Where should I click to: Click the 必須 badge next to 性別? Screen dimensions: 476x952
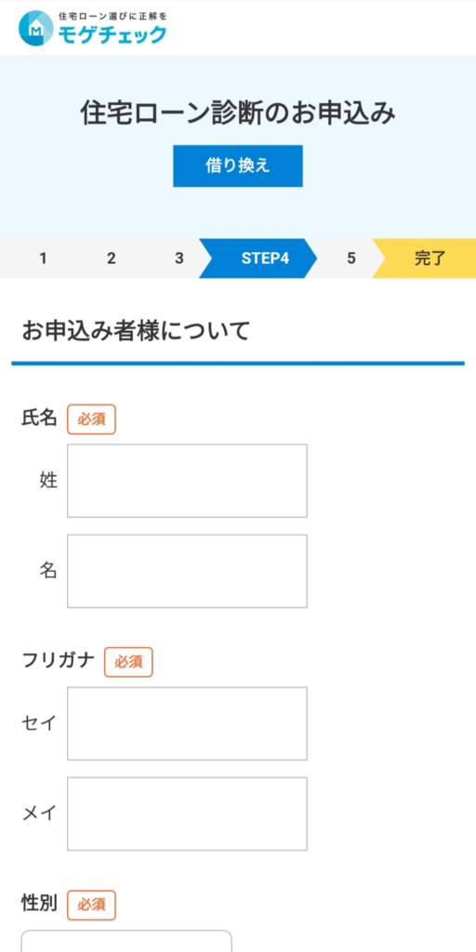[92, 906]
